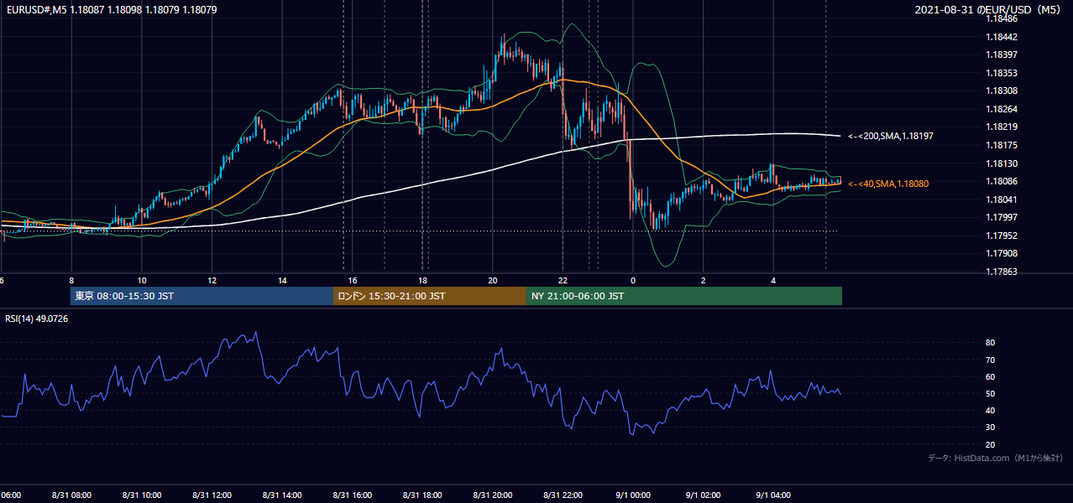Click the 8/31 18:00 time axis label
This screenshot has height=503, width=1073.
[423, 495]
